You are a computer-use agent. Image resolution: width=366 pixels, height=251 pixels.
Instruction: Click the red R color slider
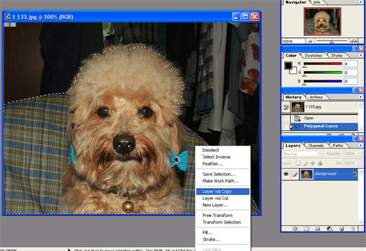323,63
